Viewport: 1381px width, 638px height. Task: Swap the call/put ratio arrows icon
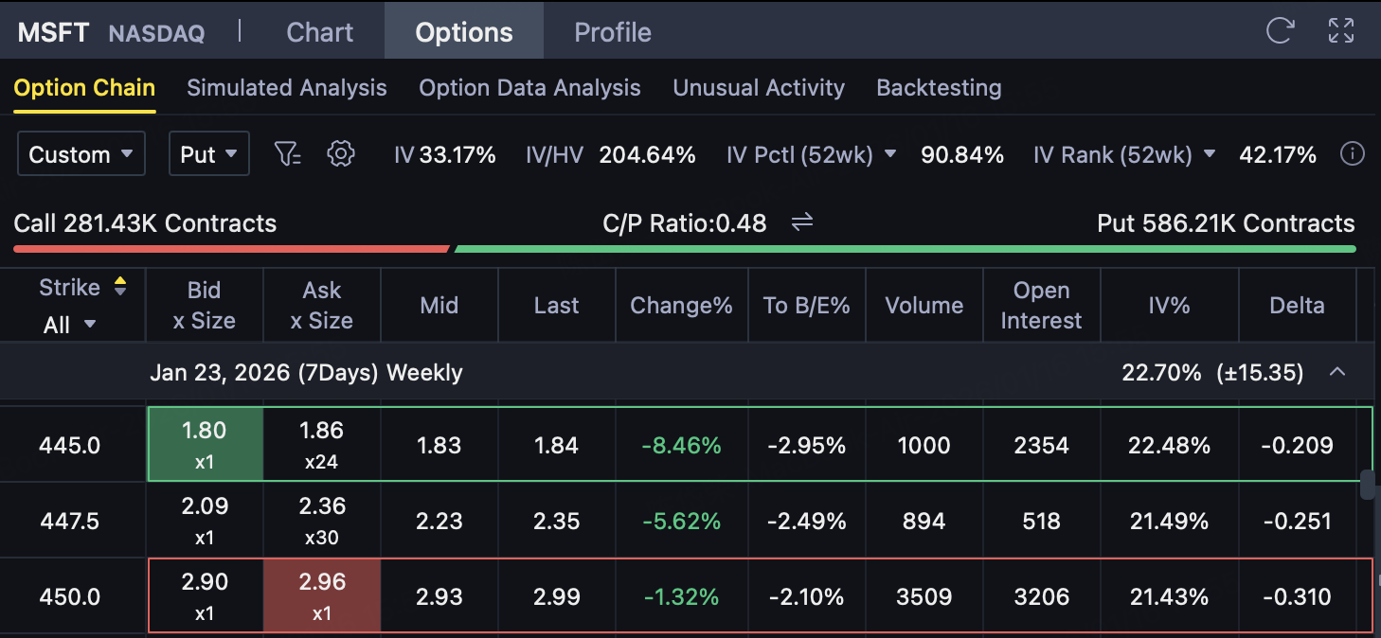(x=802, y=222)
